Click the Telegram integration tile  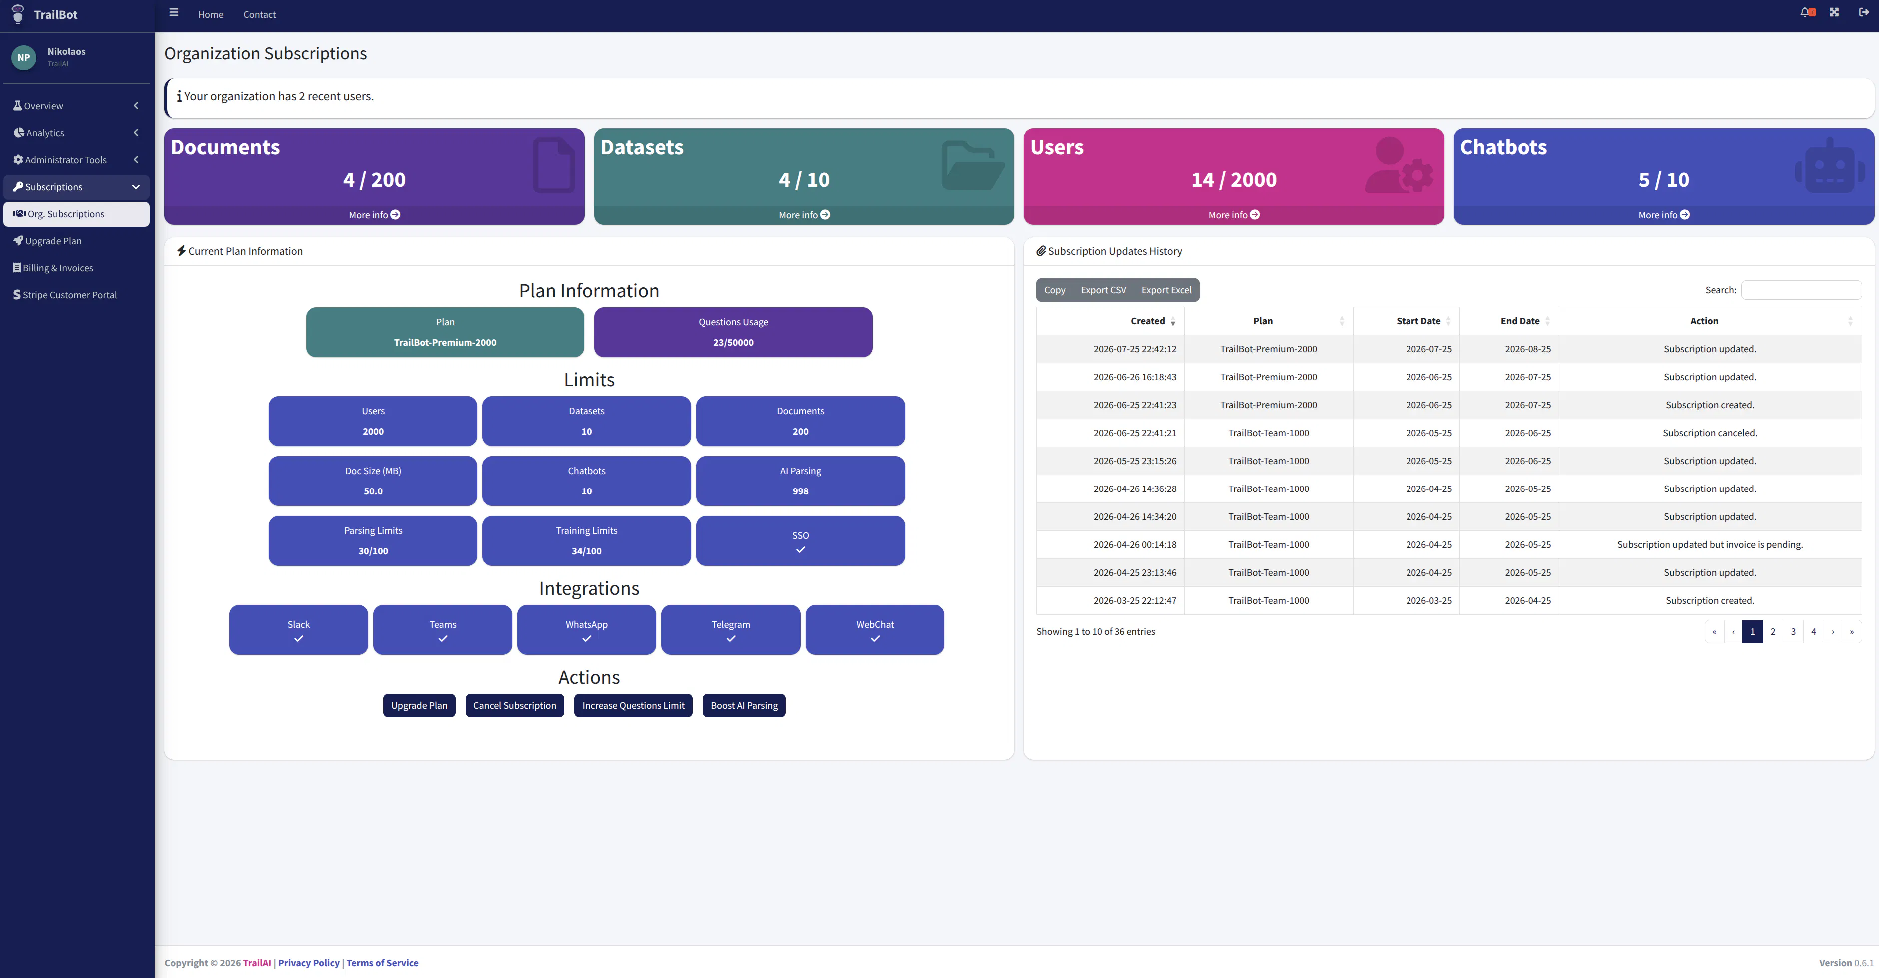730,629
